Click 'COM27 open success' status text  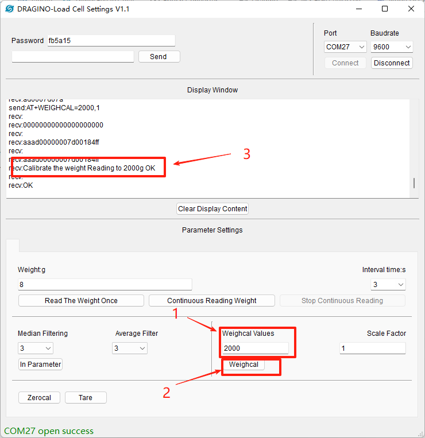pos(49,431)
